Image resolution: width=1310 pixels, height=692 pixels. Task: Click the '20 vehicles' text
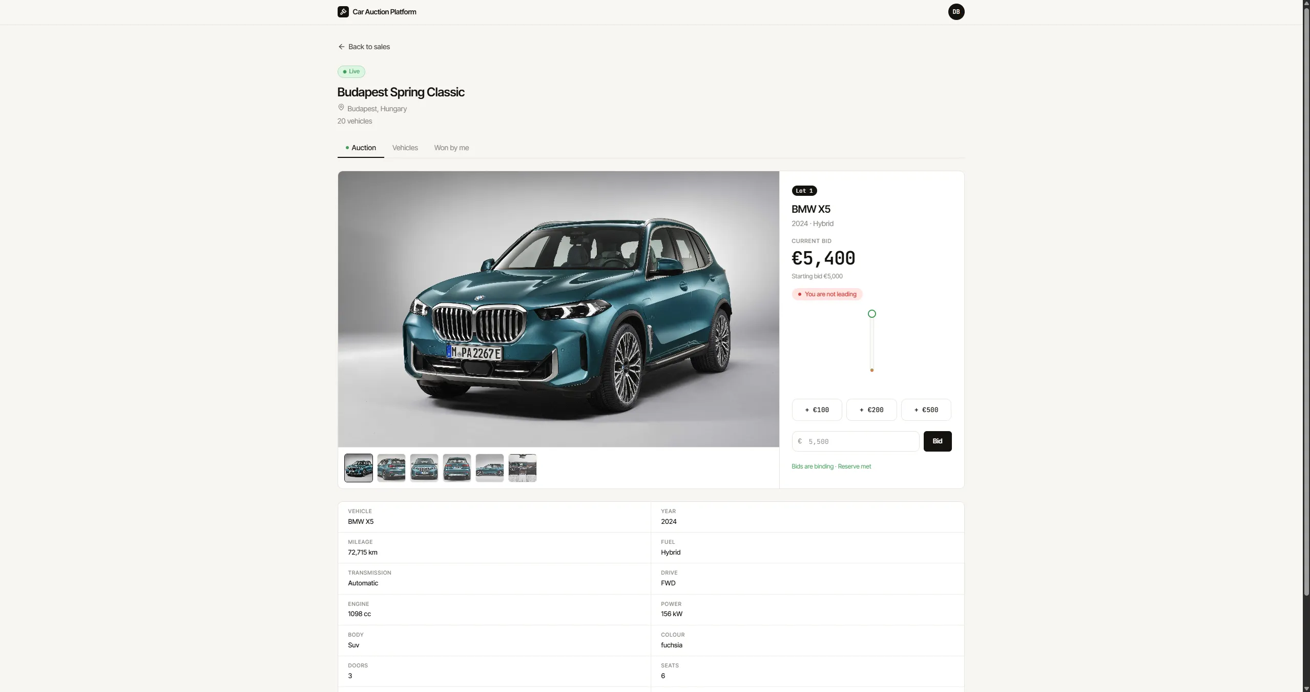click(x=355, y=121)
